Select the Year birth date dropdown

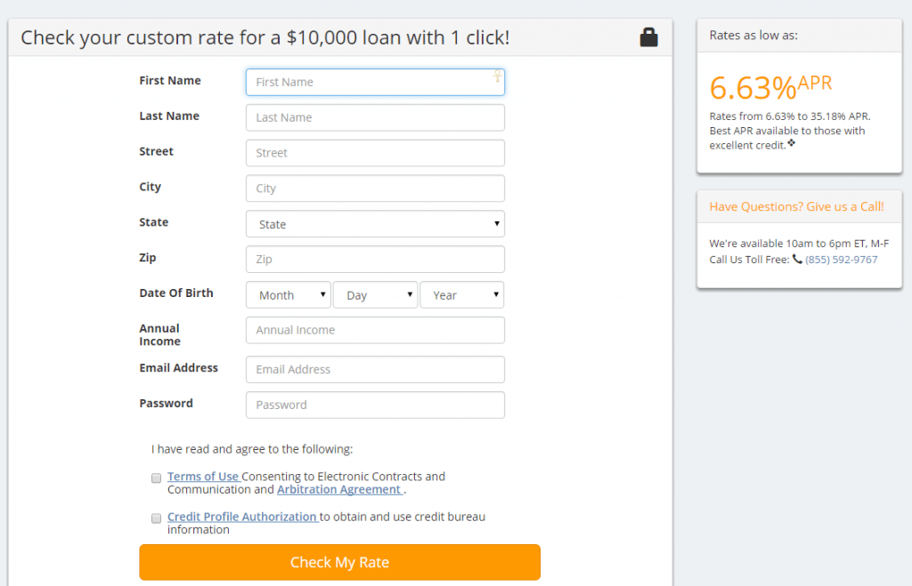(x=462, y=294)
